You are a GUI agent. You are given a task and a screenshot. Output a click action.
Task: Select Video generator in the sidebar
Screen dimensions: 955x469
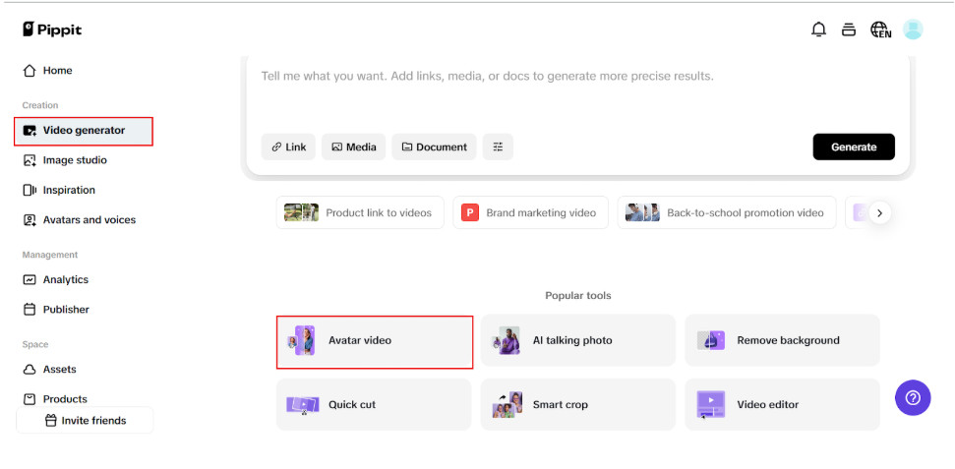pos(84,131)
